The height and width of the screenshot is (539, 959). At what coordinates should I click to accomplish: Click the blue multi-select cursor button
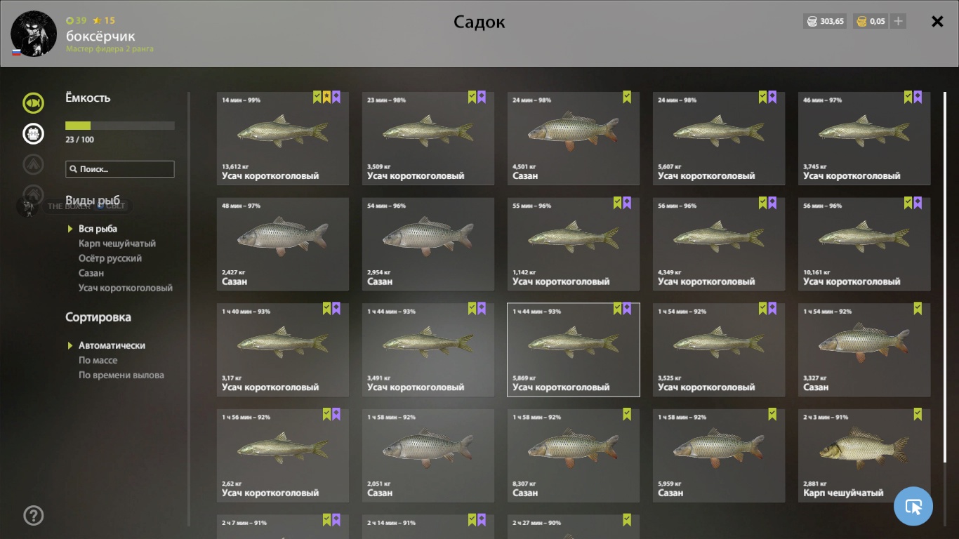[913, 506]
